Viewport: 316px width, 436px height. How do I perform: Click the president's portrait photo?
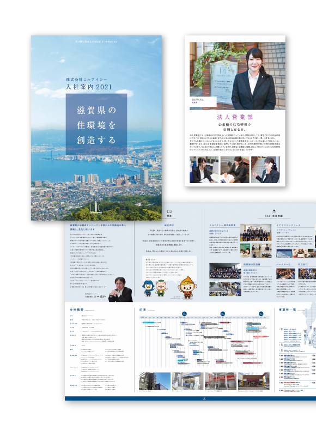tap(121, 289)
